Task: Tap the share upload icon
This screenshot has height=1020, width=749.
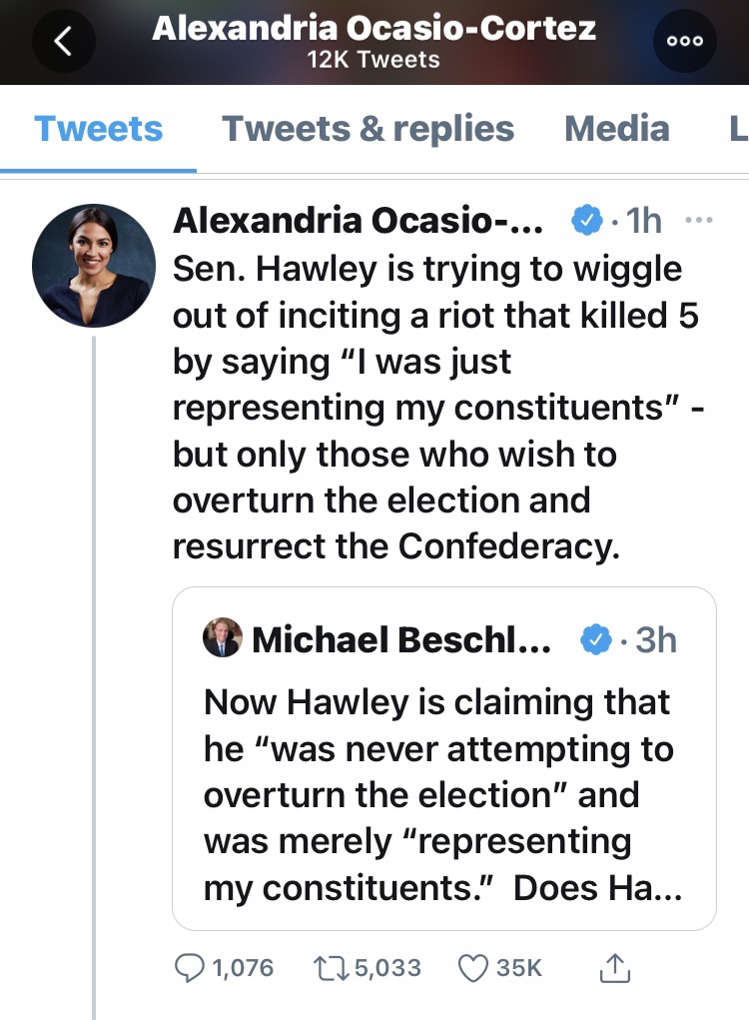Action: click(615, 967)
